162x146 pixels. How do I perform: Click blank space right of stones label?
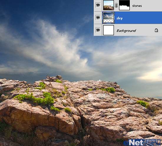point(152,6)
